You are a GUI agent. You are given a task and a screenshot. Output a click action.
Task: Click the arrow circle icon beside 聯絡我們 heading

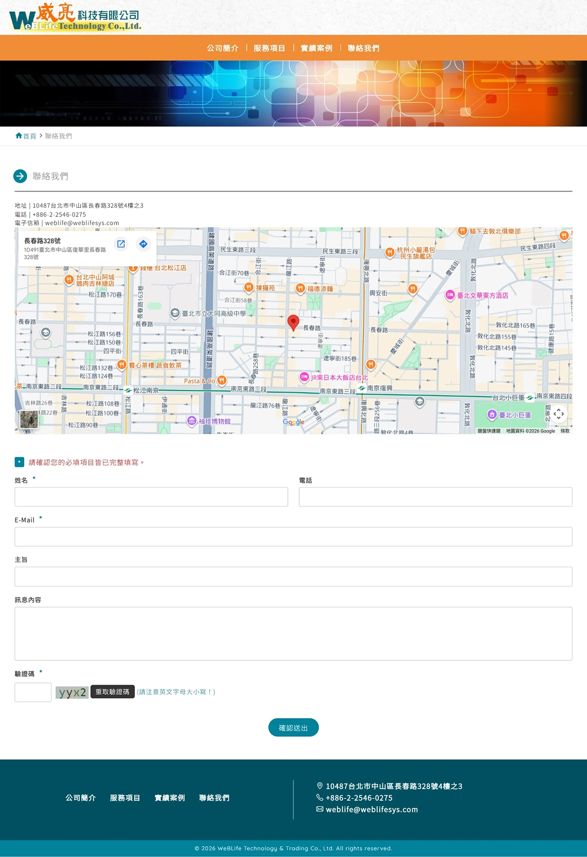pyautogui.click(x=20, y=176)
